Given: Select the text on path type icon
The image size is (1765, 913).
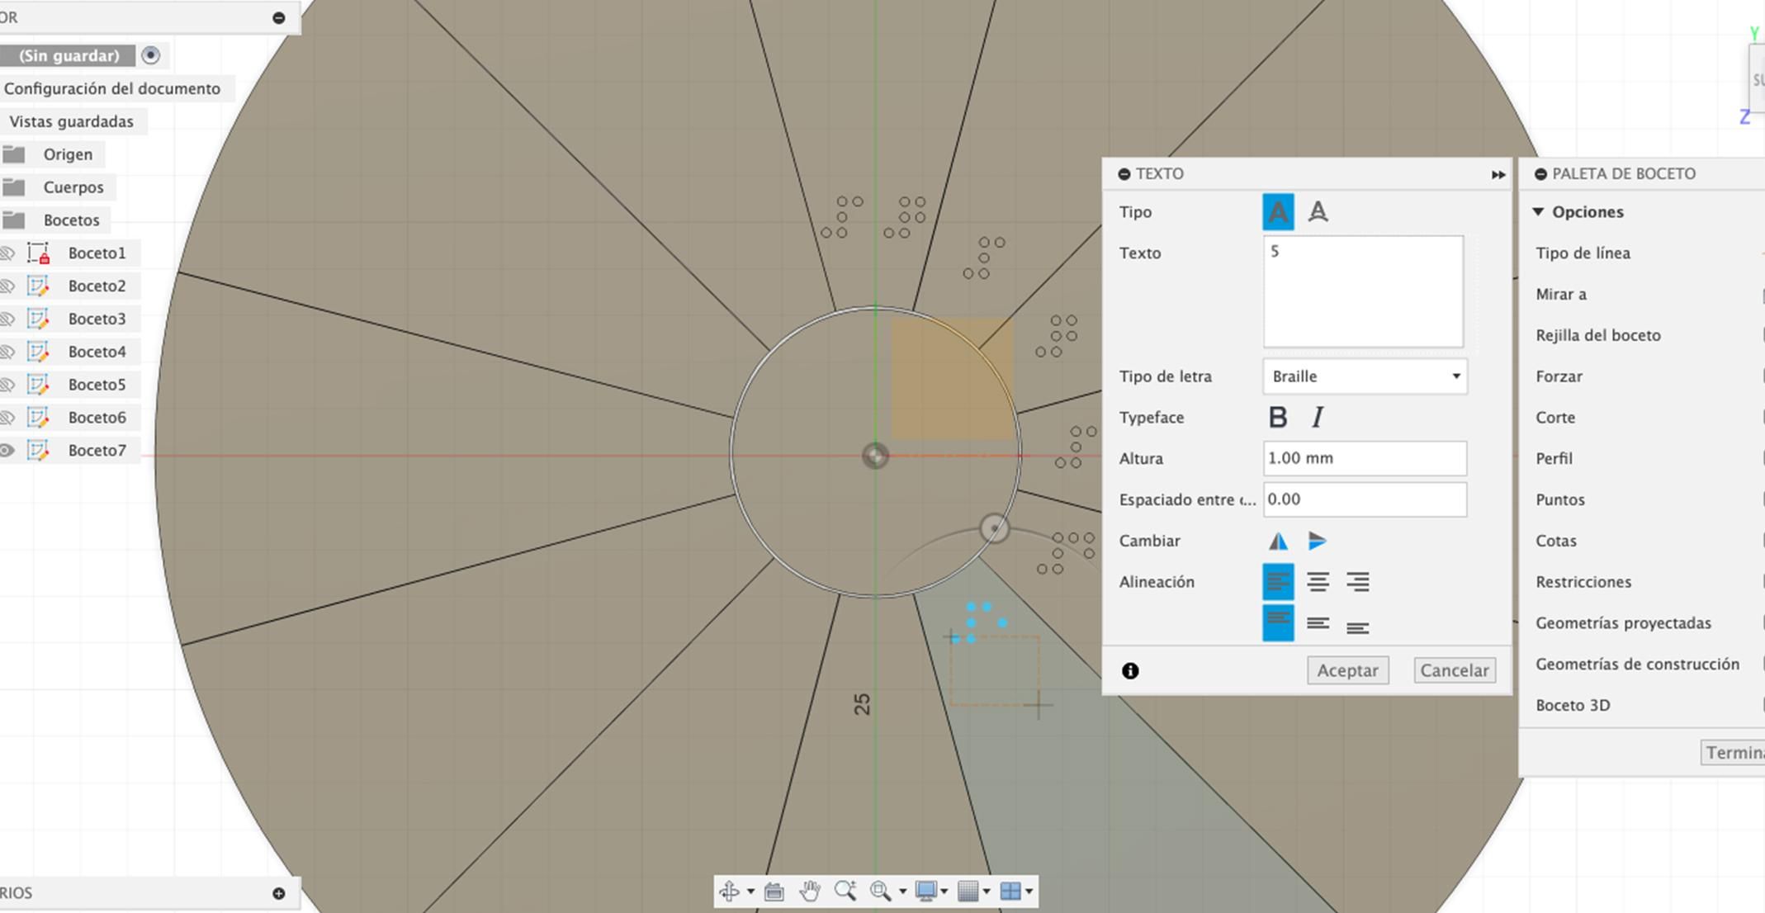Looking at the screenshot, I should click(x=1318, y=212).
